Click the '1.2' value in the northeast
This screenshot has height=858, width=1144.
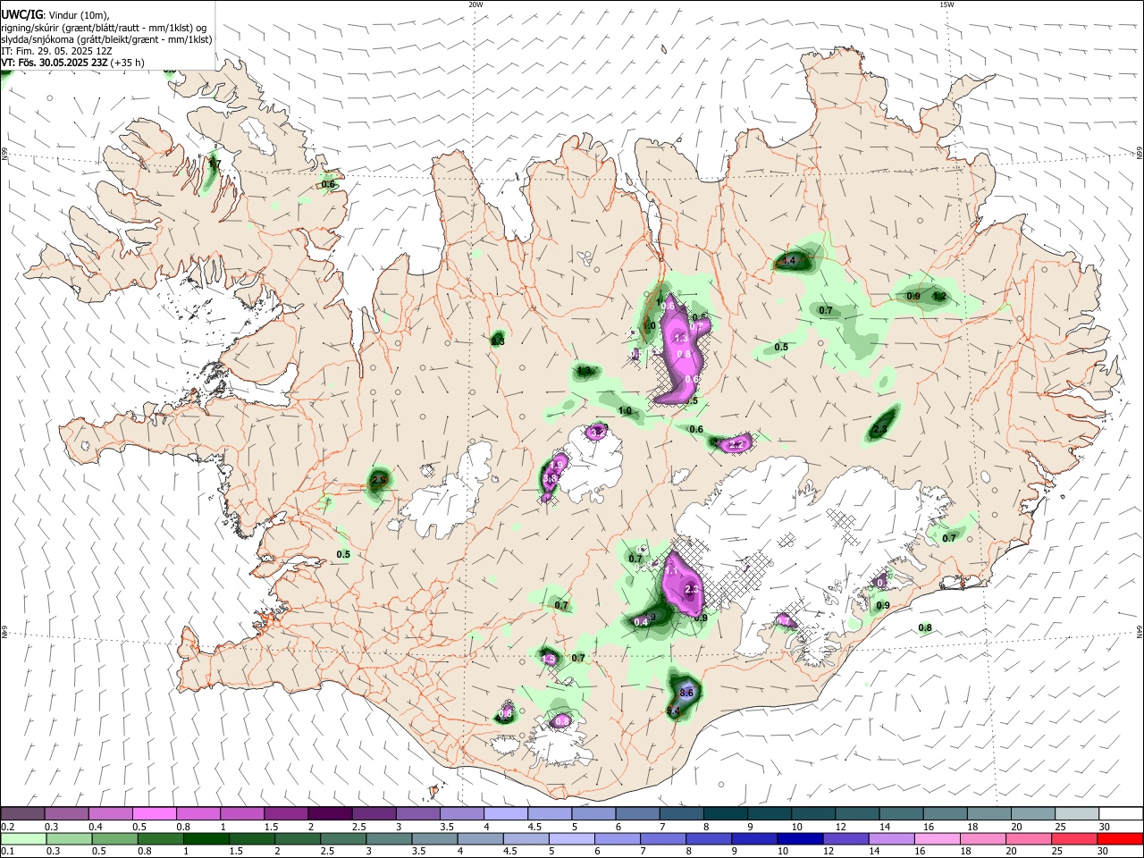pos(939,296)
